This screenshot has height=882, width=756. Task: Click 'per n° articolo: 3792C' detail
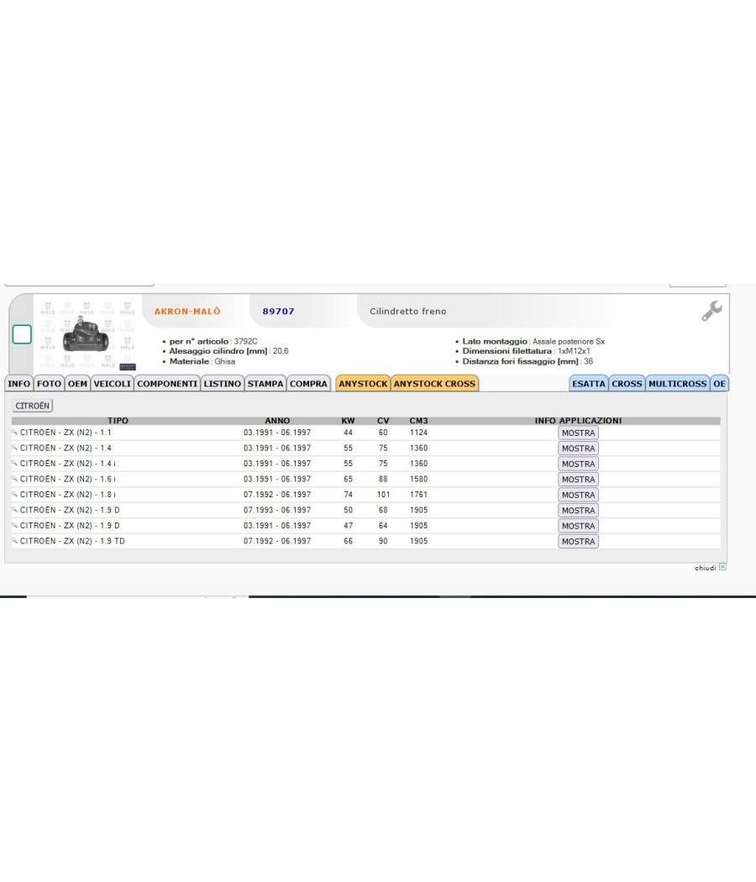click(213, 341)
